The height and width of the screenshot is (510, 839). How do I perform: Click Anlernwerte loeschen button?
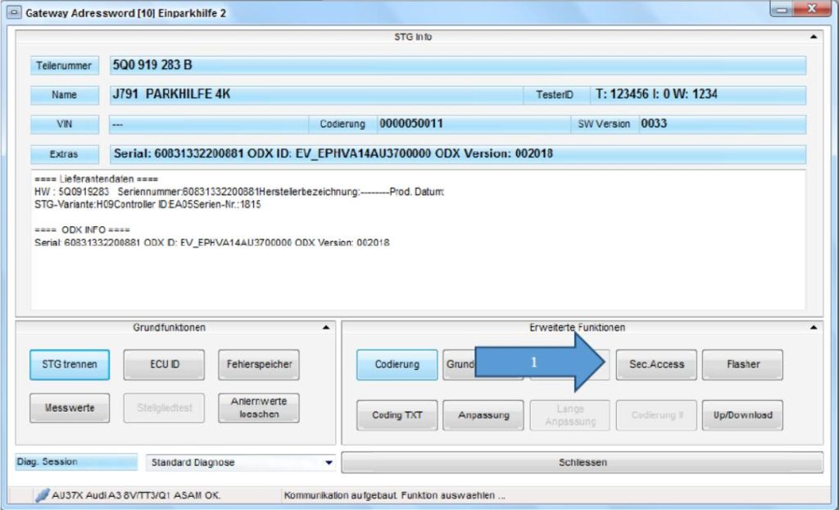coord(259,408)
